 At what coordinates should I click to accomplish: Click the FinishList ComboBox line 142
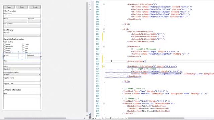pyautogui.click(x=148, y=104)
